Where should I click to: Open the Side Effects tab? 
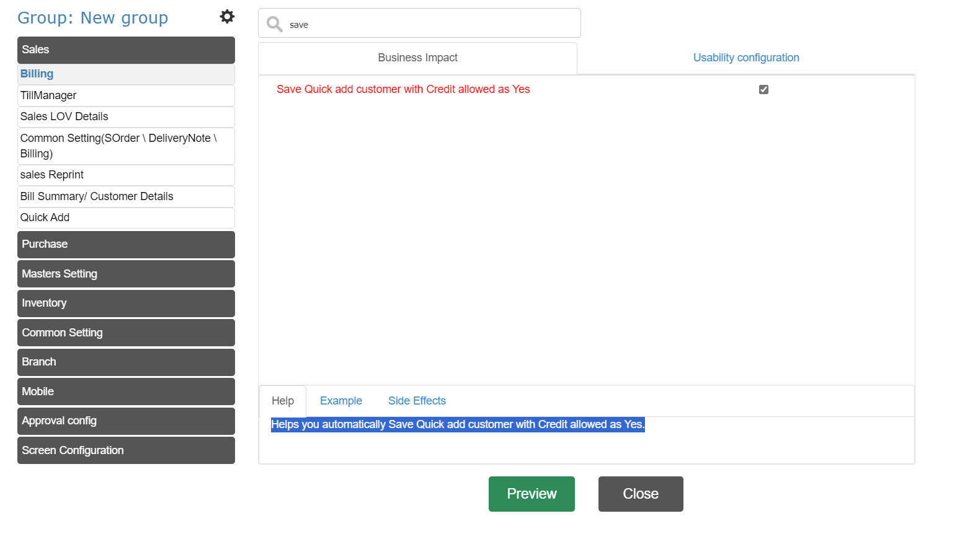click(x=417, y=401)
